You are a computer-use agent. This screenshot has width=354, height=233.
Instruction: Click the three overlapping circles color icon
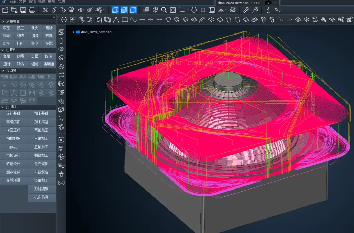[x=72, y=10]
